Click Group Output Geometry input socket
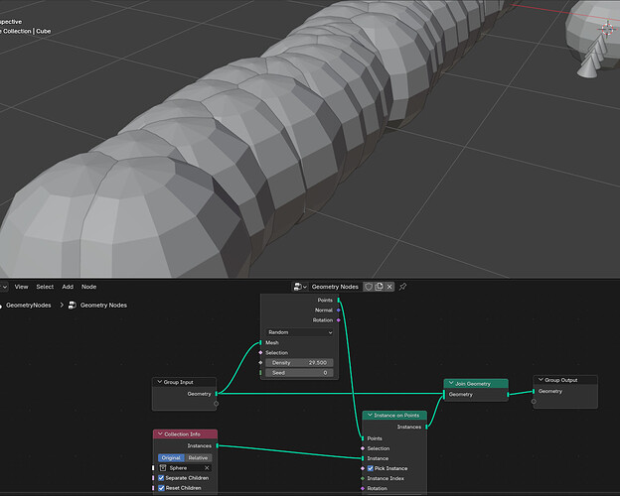 (x=534, y=392)
